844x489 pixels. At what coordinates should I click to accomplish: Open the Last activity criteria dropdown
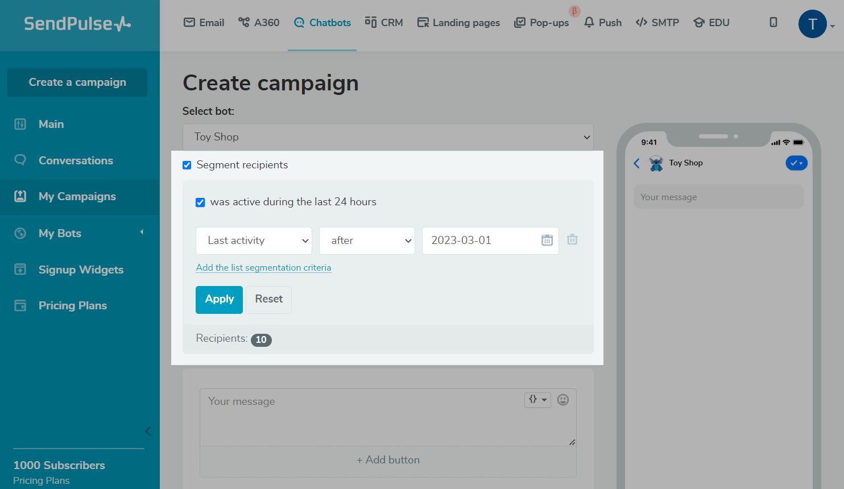(x=254, y=241)
